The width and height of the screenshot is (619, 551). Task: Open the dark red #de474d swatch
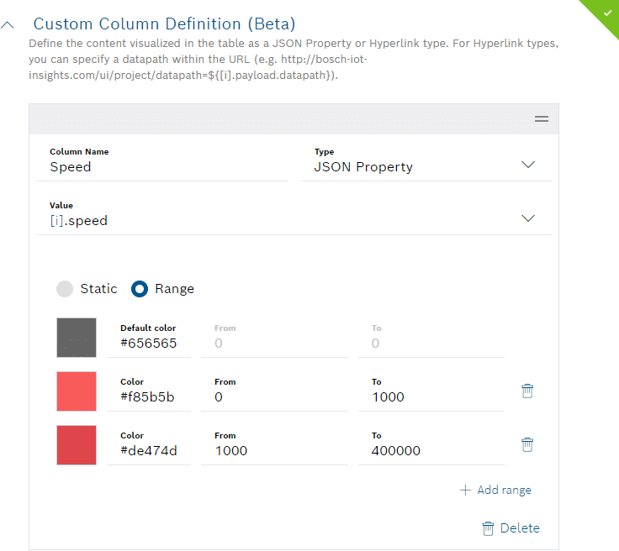(77, 445)
